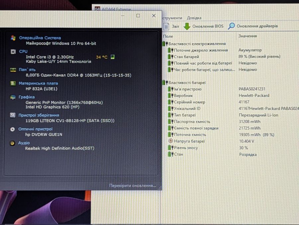This screenshot has height=225, width=299.
Task: Click the motherboard icon beside Материнська плата
Action: pyautogui.click(x=13, y=83)
